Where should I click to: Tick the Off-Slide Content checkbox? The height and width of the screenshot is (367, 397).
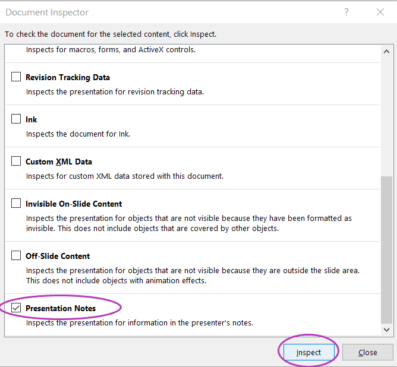pos(16,255)
